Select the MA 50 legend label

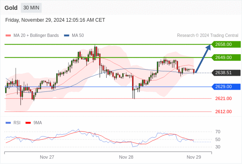(x=78, y=36)
